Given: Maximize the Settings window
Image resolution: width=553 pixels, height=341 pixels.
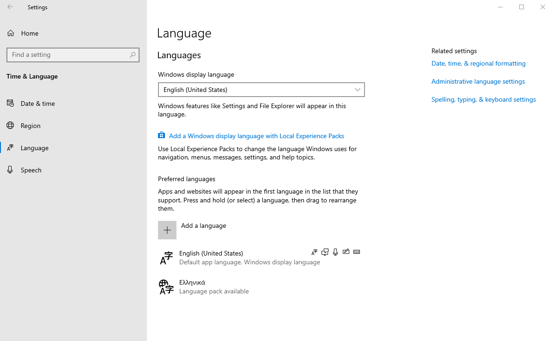Looking at the screenshot, I should pyautogui.click(x=521, y=7).
